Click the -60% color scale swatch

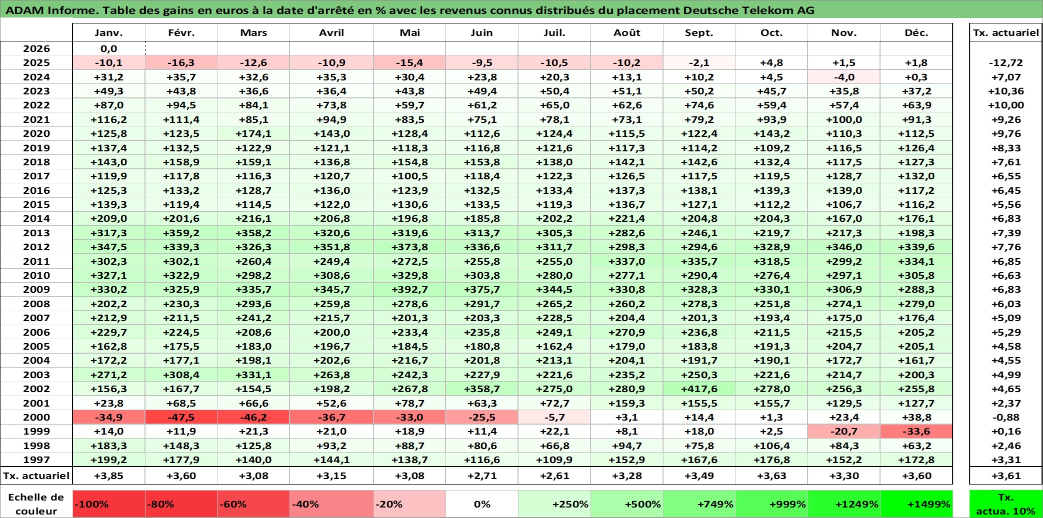pyautogui.click(x=253, y=504)
